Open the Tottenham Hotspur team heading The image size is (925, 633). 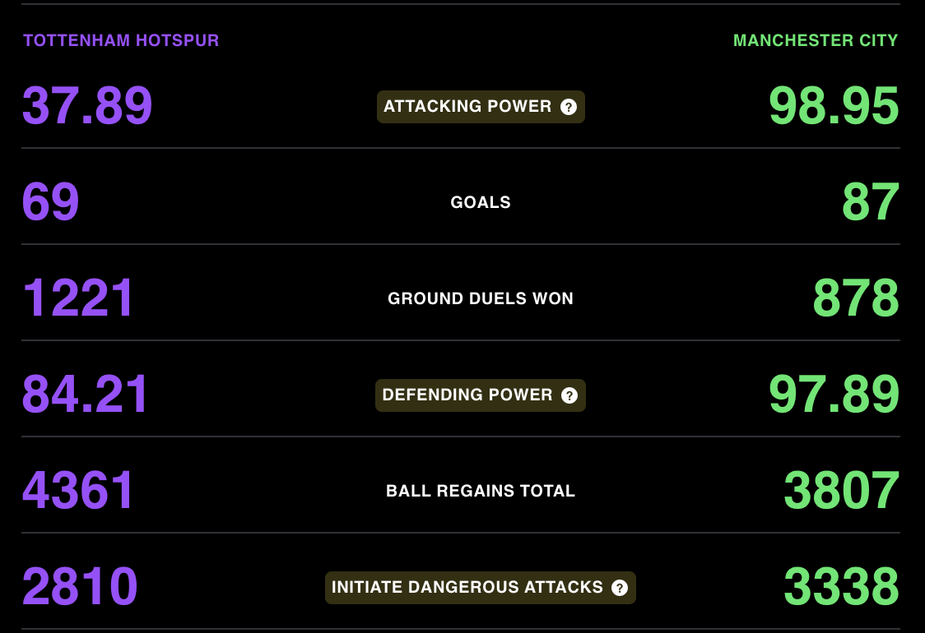121,40
